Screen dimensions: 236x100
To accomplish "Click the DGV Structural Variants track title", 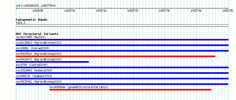I will pyautogui.click(x=37, y=34).
